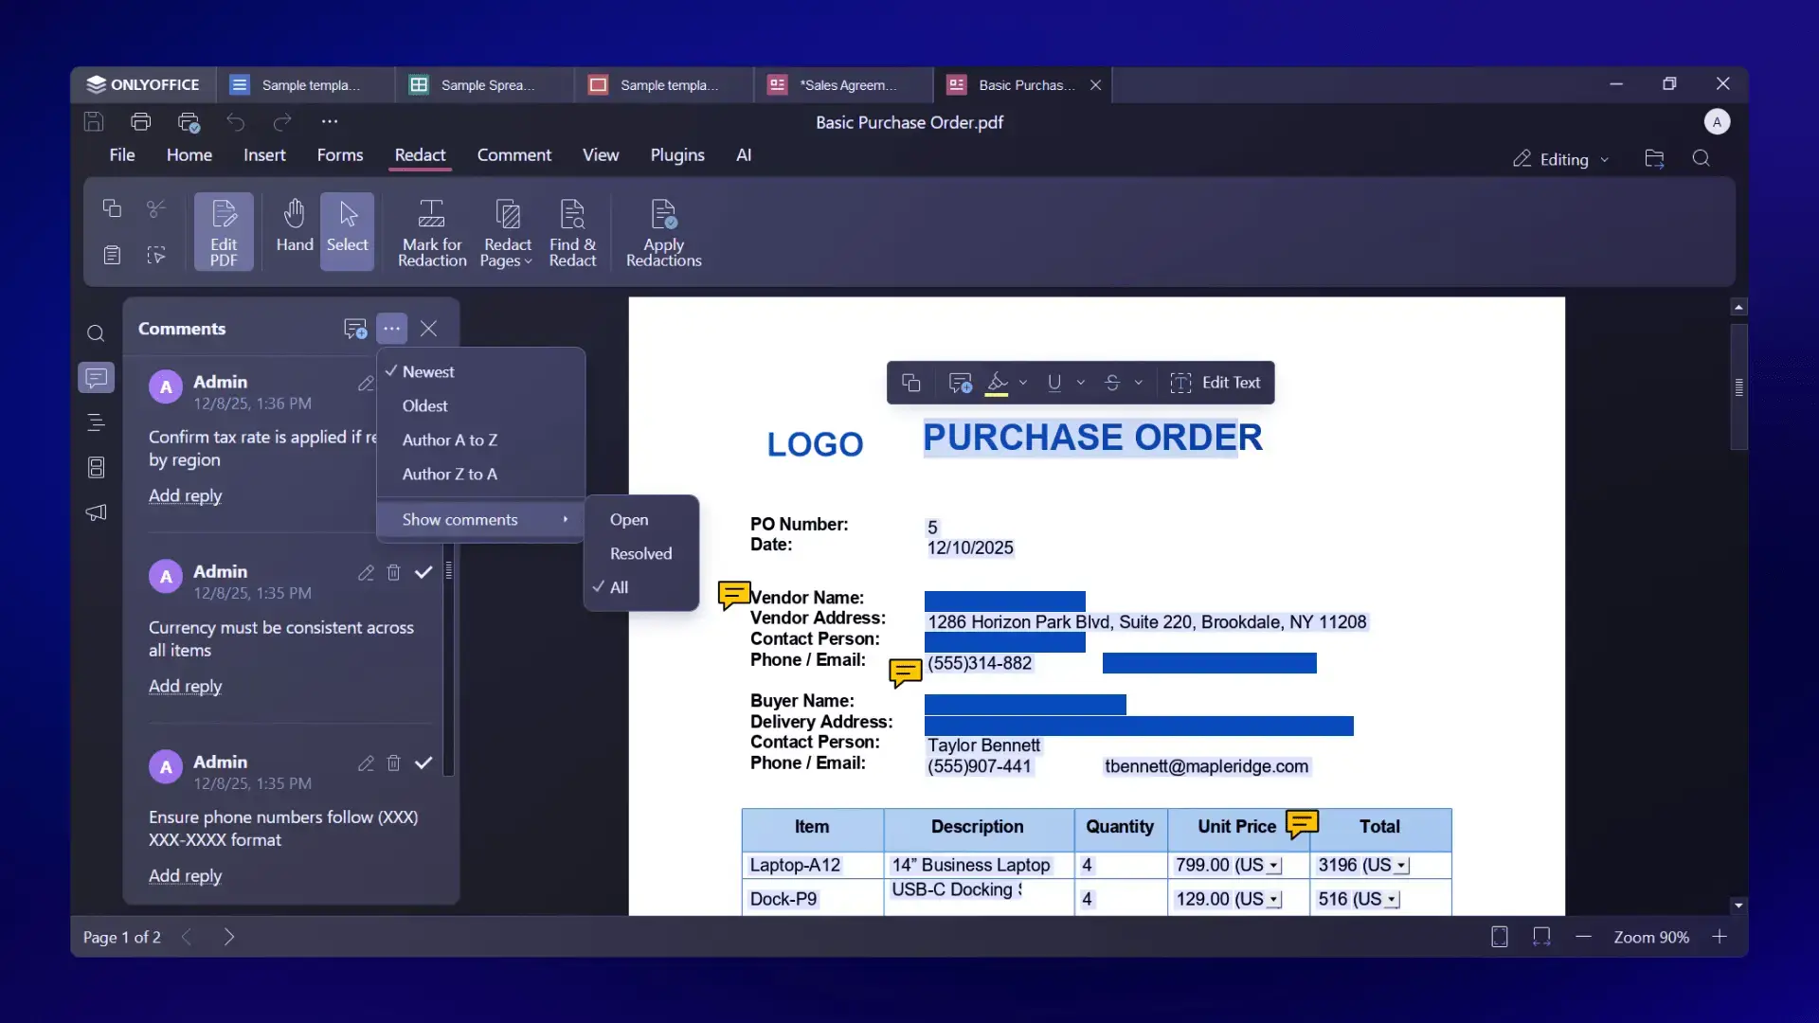
Task: Click the highlight color tool in floating toolbar
Action: click(x=997, y=383)
